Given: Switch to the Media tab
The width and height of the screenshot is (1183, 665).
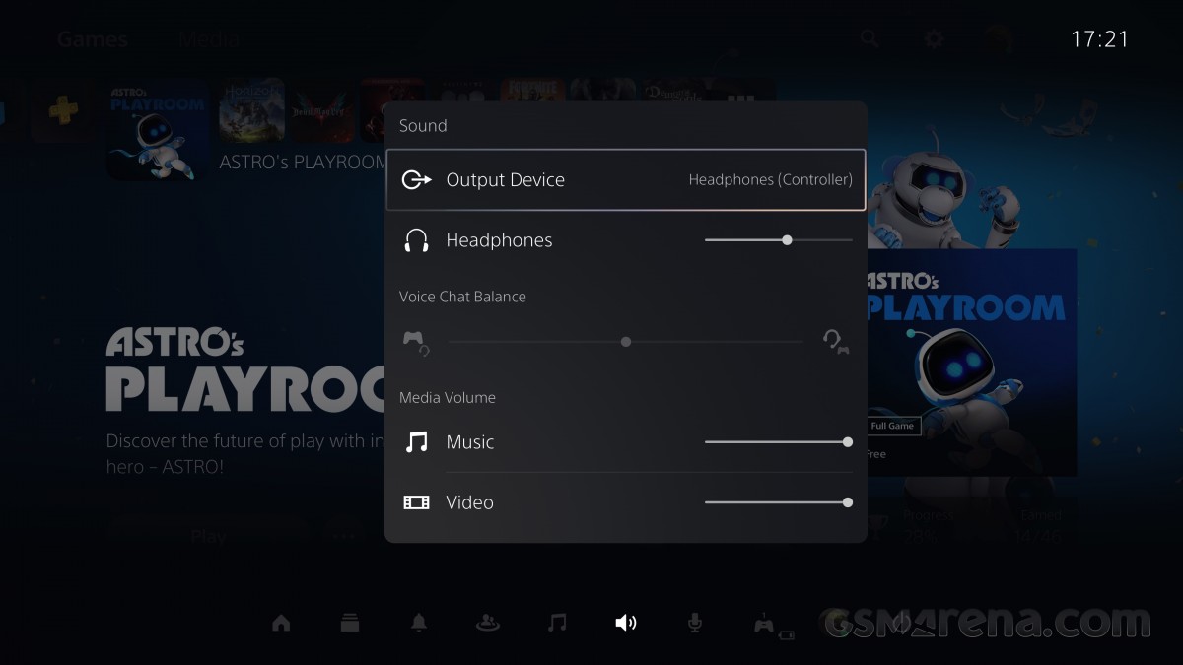Looking at the screenshot, I should (209, 40).
